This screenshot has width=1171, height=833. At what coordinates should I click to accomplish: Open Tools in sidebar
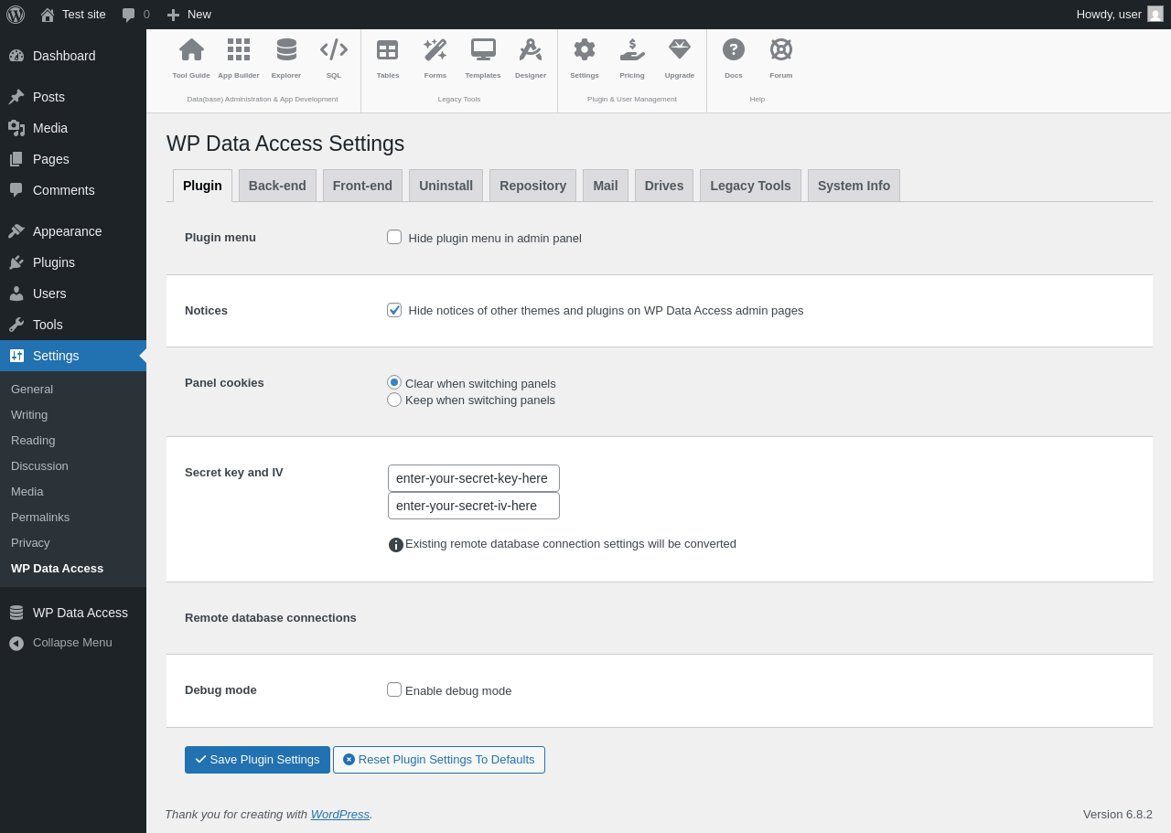[x=73, y=325]
